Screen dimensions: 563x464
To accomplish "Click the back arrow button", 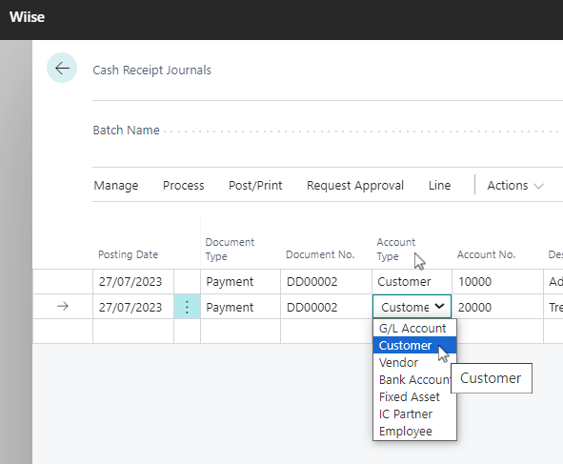I will (x=62, y=68).
